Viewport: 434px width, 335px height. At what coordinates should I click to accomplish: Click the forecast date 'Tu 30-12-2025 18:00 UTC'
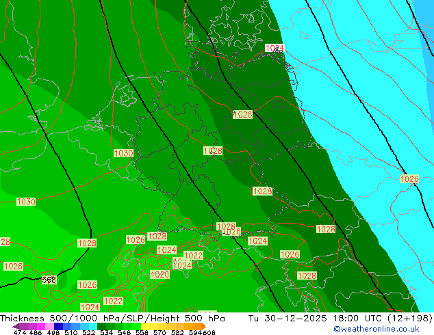click(316, 319)
